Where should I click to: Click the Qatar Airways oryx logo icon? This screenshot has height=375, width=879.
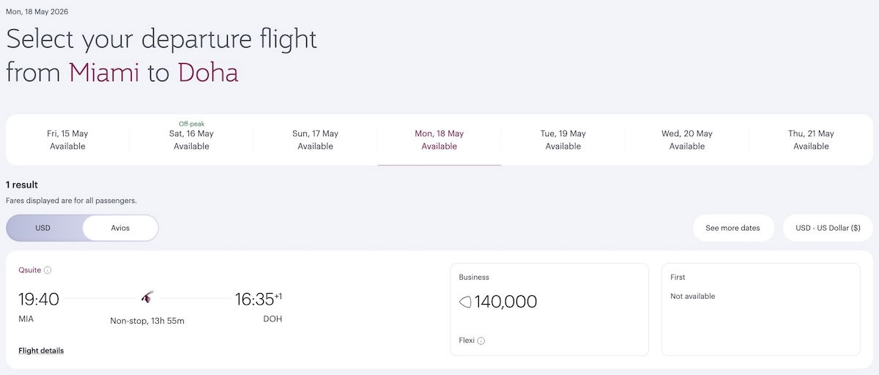click(147, 298)
